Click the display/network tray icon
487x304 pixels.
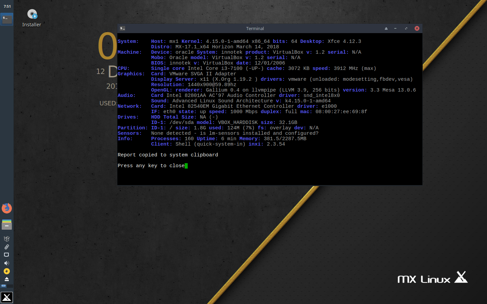[7, 255]
